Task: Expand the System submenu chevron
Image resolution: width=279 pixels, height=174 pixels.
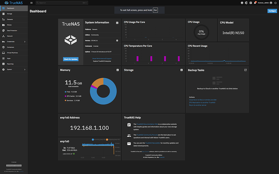Action: coord(25,69)
